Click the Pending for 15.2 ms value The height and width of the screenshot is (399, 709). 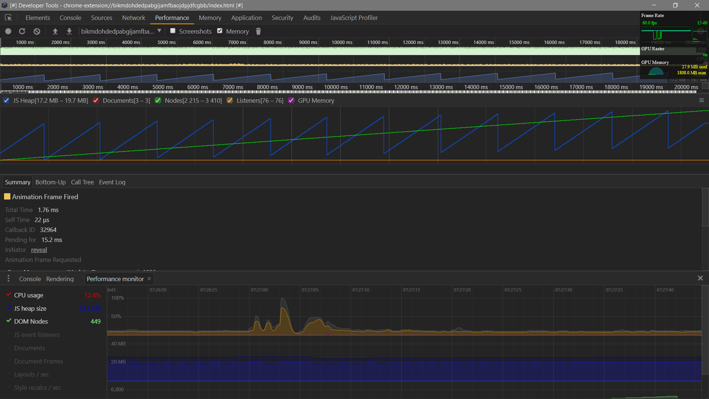[x=52, y=240]
